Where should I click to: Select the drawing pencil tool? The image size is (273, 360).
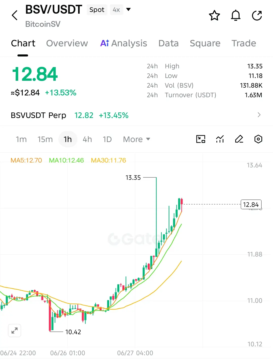(239, 139)
